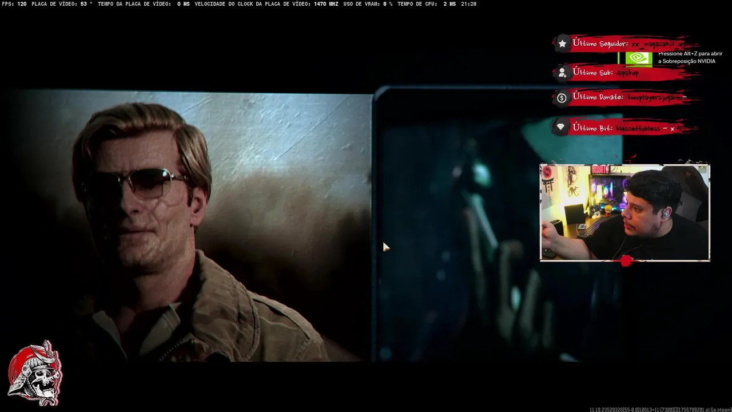732x412 pixels.
Task: Click the 'PLACA DE VÍDEO: 53 °' readout
Action: [x=62, y=4]
